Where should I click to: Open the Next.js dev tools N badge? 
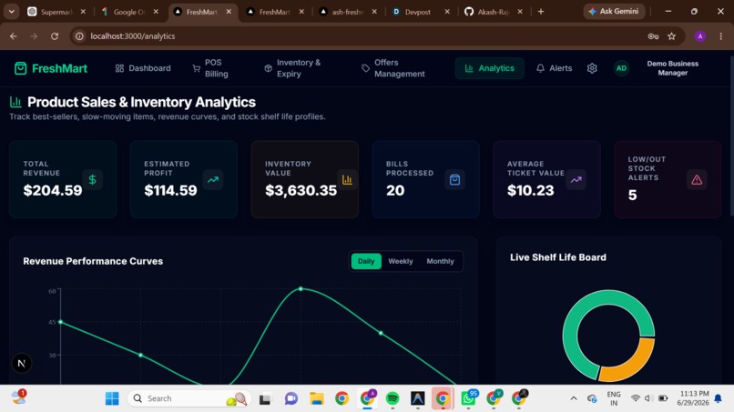point(22,364)
